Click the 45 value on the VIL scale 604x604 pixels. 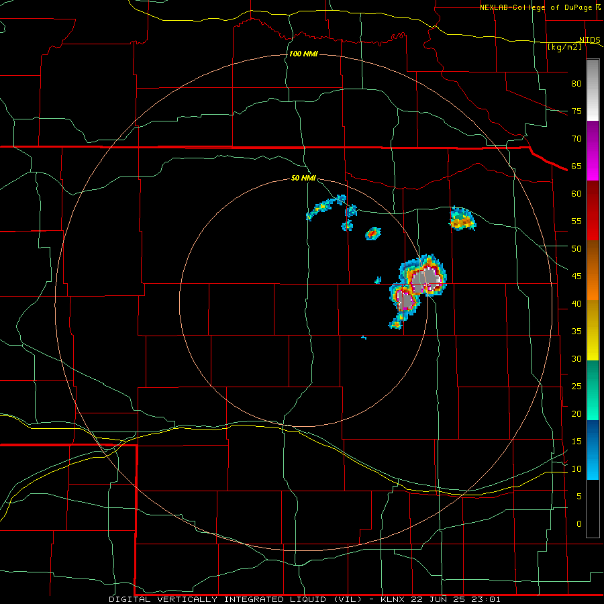[x=576, y=276]
